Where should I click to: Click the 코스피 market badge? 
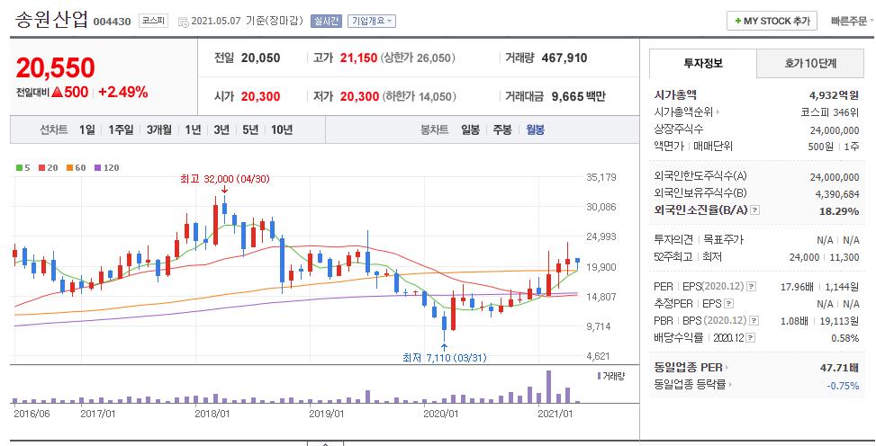[153, 22]
